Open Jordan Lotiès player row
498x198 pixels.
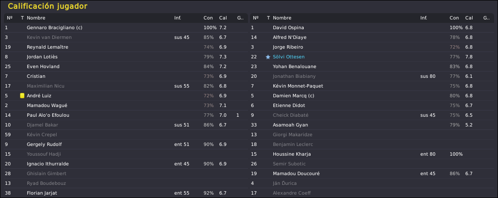(126, 56)
